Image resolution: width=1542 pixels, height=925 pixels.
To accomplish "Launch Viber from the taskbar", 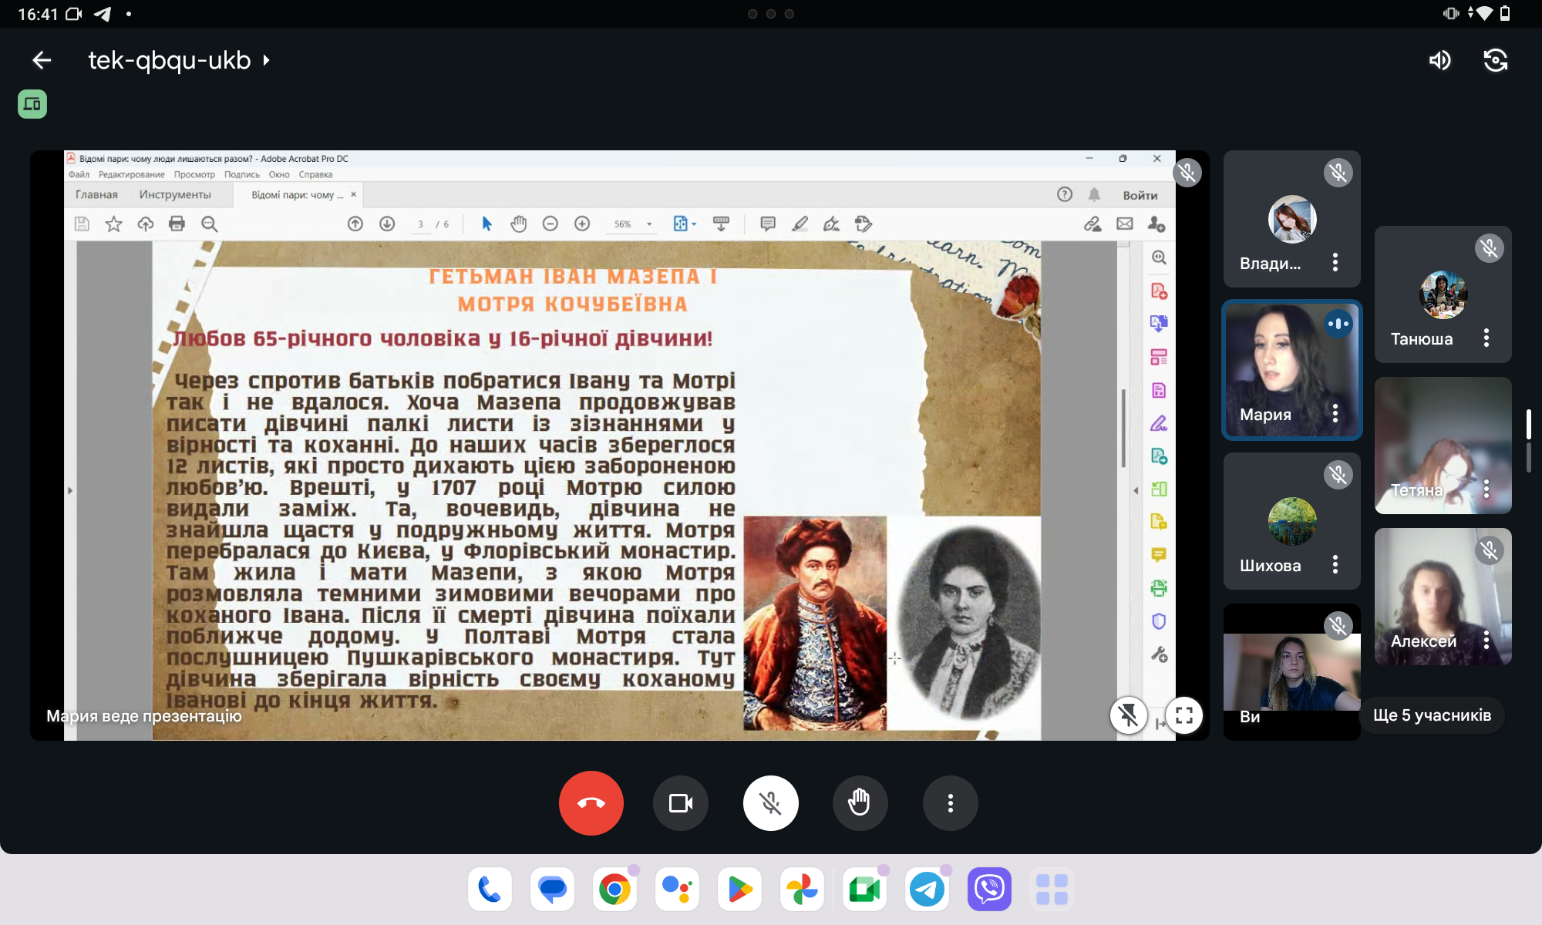I will tap(989, 890).
